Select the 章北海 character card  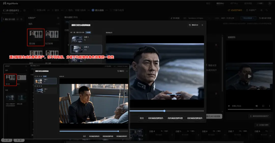pos(36,37)
